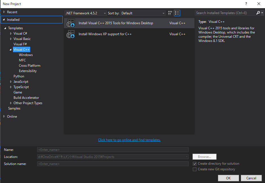
Task: Select Visual Basic templates label
Action: (22, 39)
